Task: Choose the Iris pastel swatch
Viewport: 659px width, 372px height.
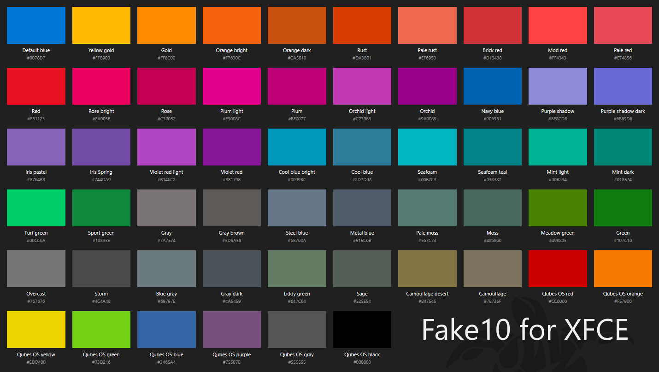Action: click(36, 147)
